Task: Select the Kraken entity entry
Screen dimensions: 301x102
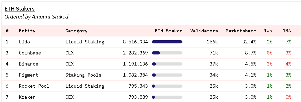Action: point(27,97)
